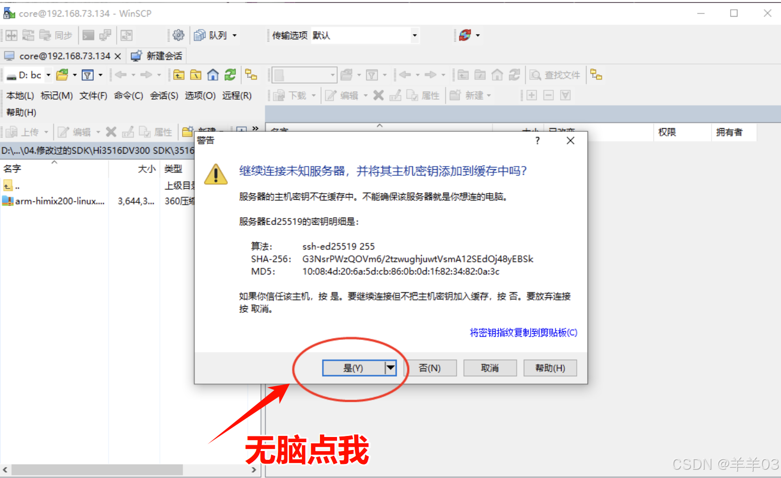Click the 上传 upload button
781x478 pixels.
pos(23,132)
